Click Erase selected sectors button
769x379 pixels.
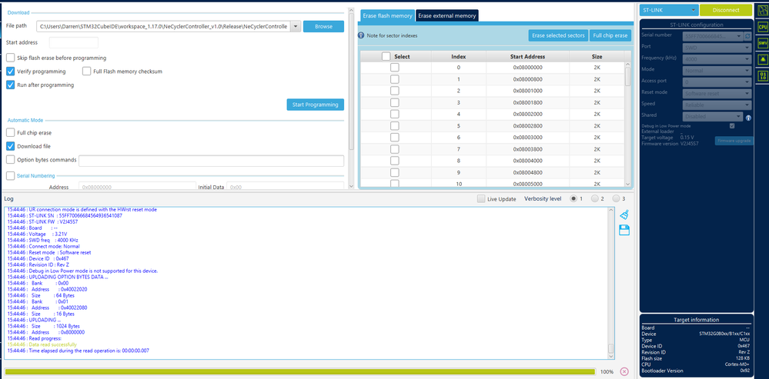pyautogui.click(x=558, y=35)
